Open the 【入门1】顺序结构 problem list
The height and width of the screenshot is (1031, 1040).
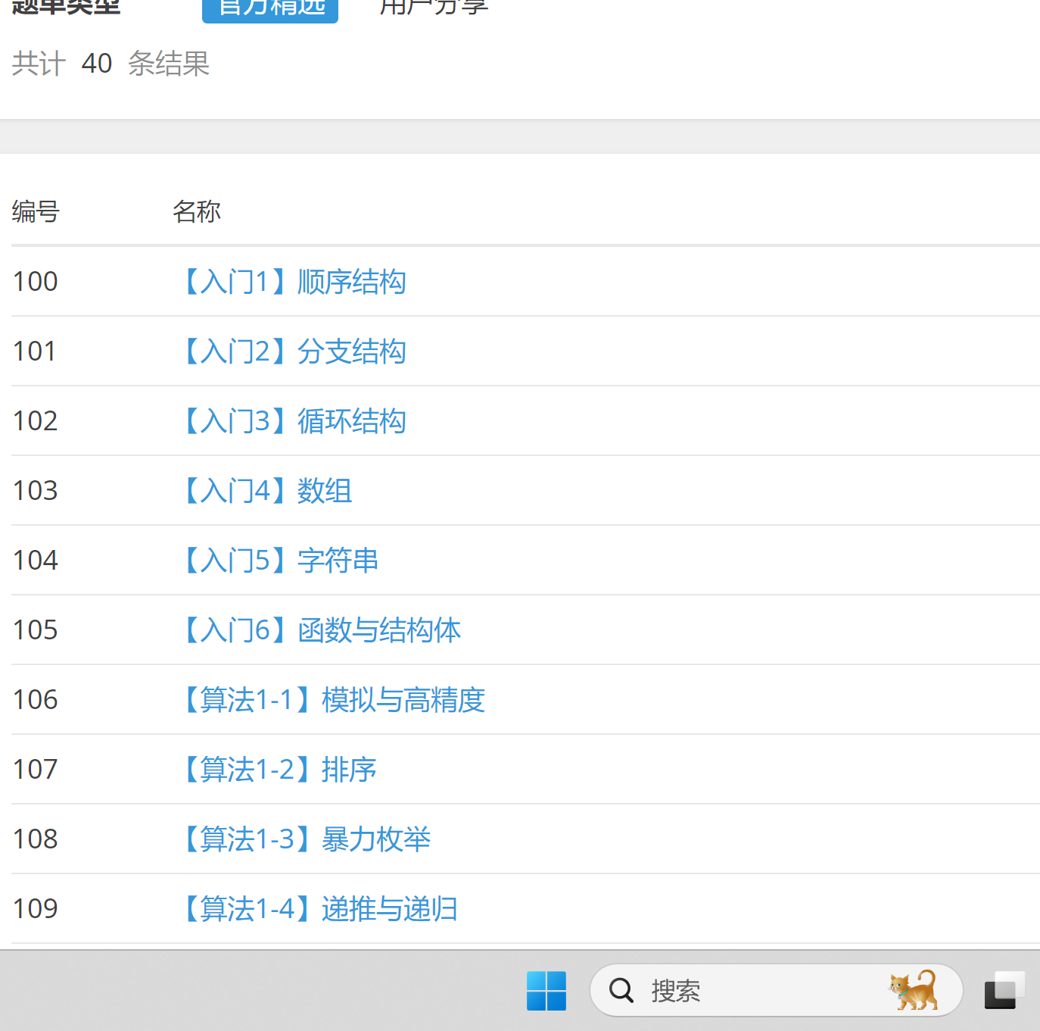coord(293,282)
